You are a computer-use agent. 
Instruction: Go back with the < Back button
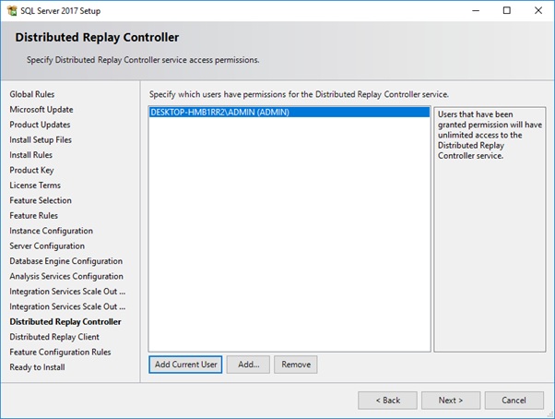click(387, 401)
